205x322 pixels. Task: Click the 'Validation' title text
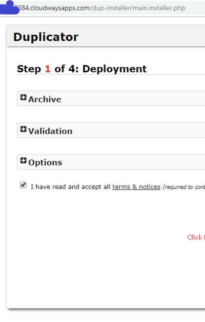[x=50, y=131]
